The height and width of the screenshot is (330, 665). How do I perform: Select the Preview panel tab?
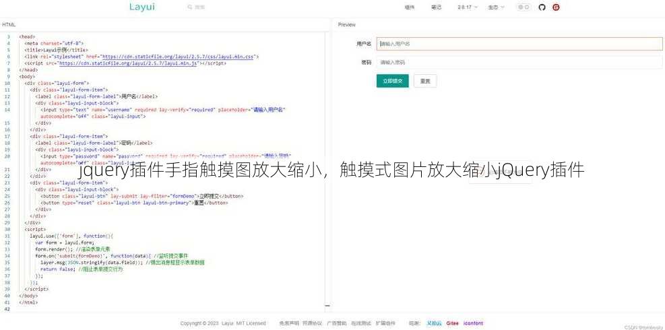pyautogui.click(x=346, y=25)
